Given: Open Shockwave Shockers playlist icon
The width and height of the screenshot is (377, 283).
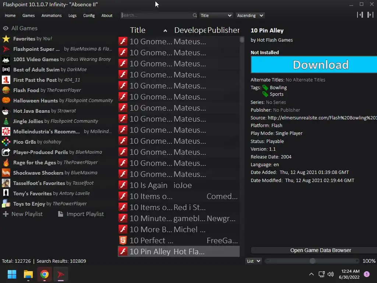Looking at the screenshot, I should (x=6, y=173).
